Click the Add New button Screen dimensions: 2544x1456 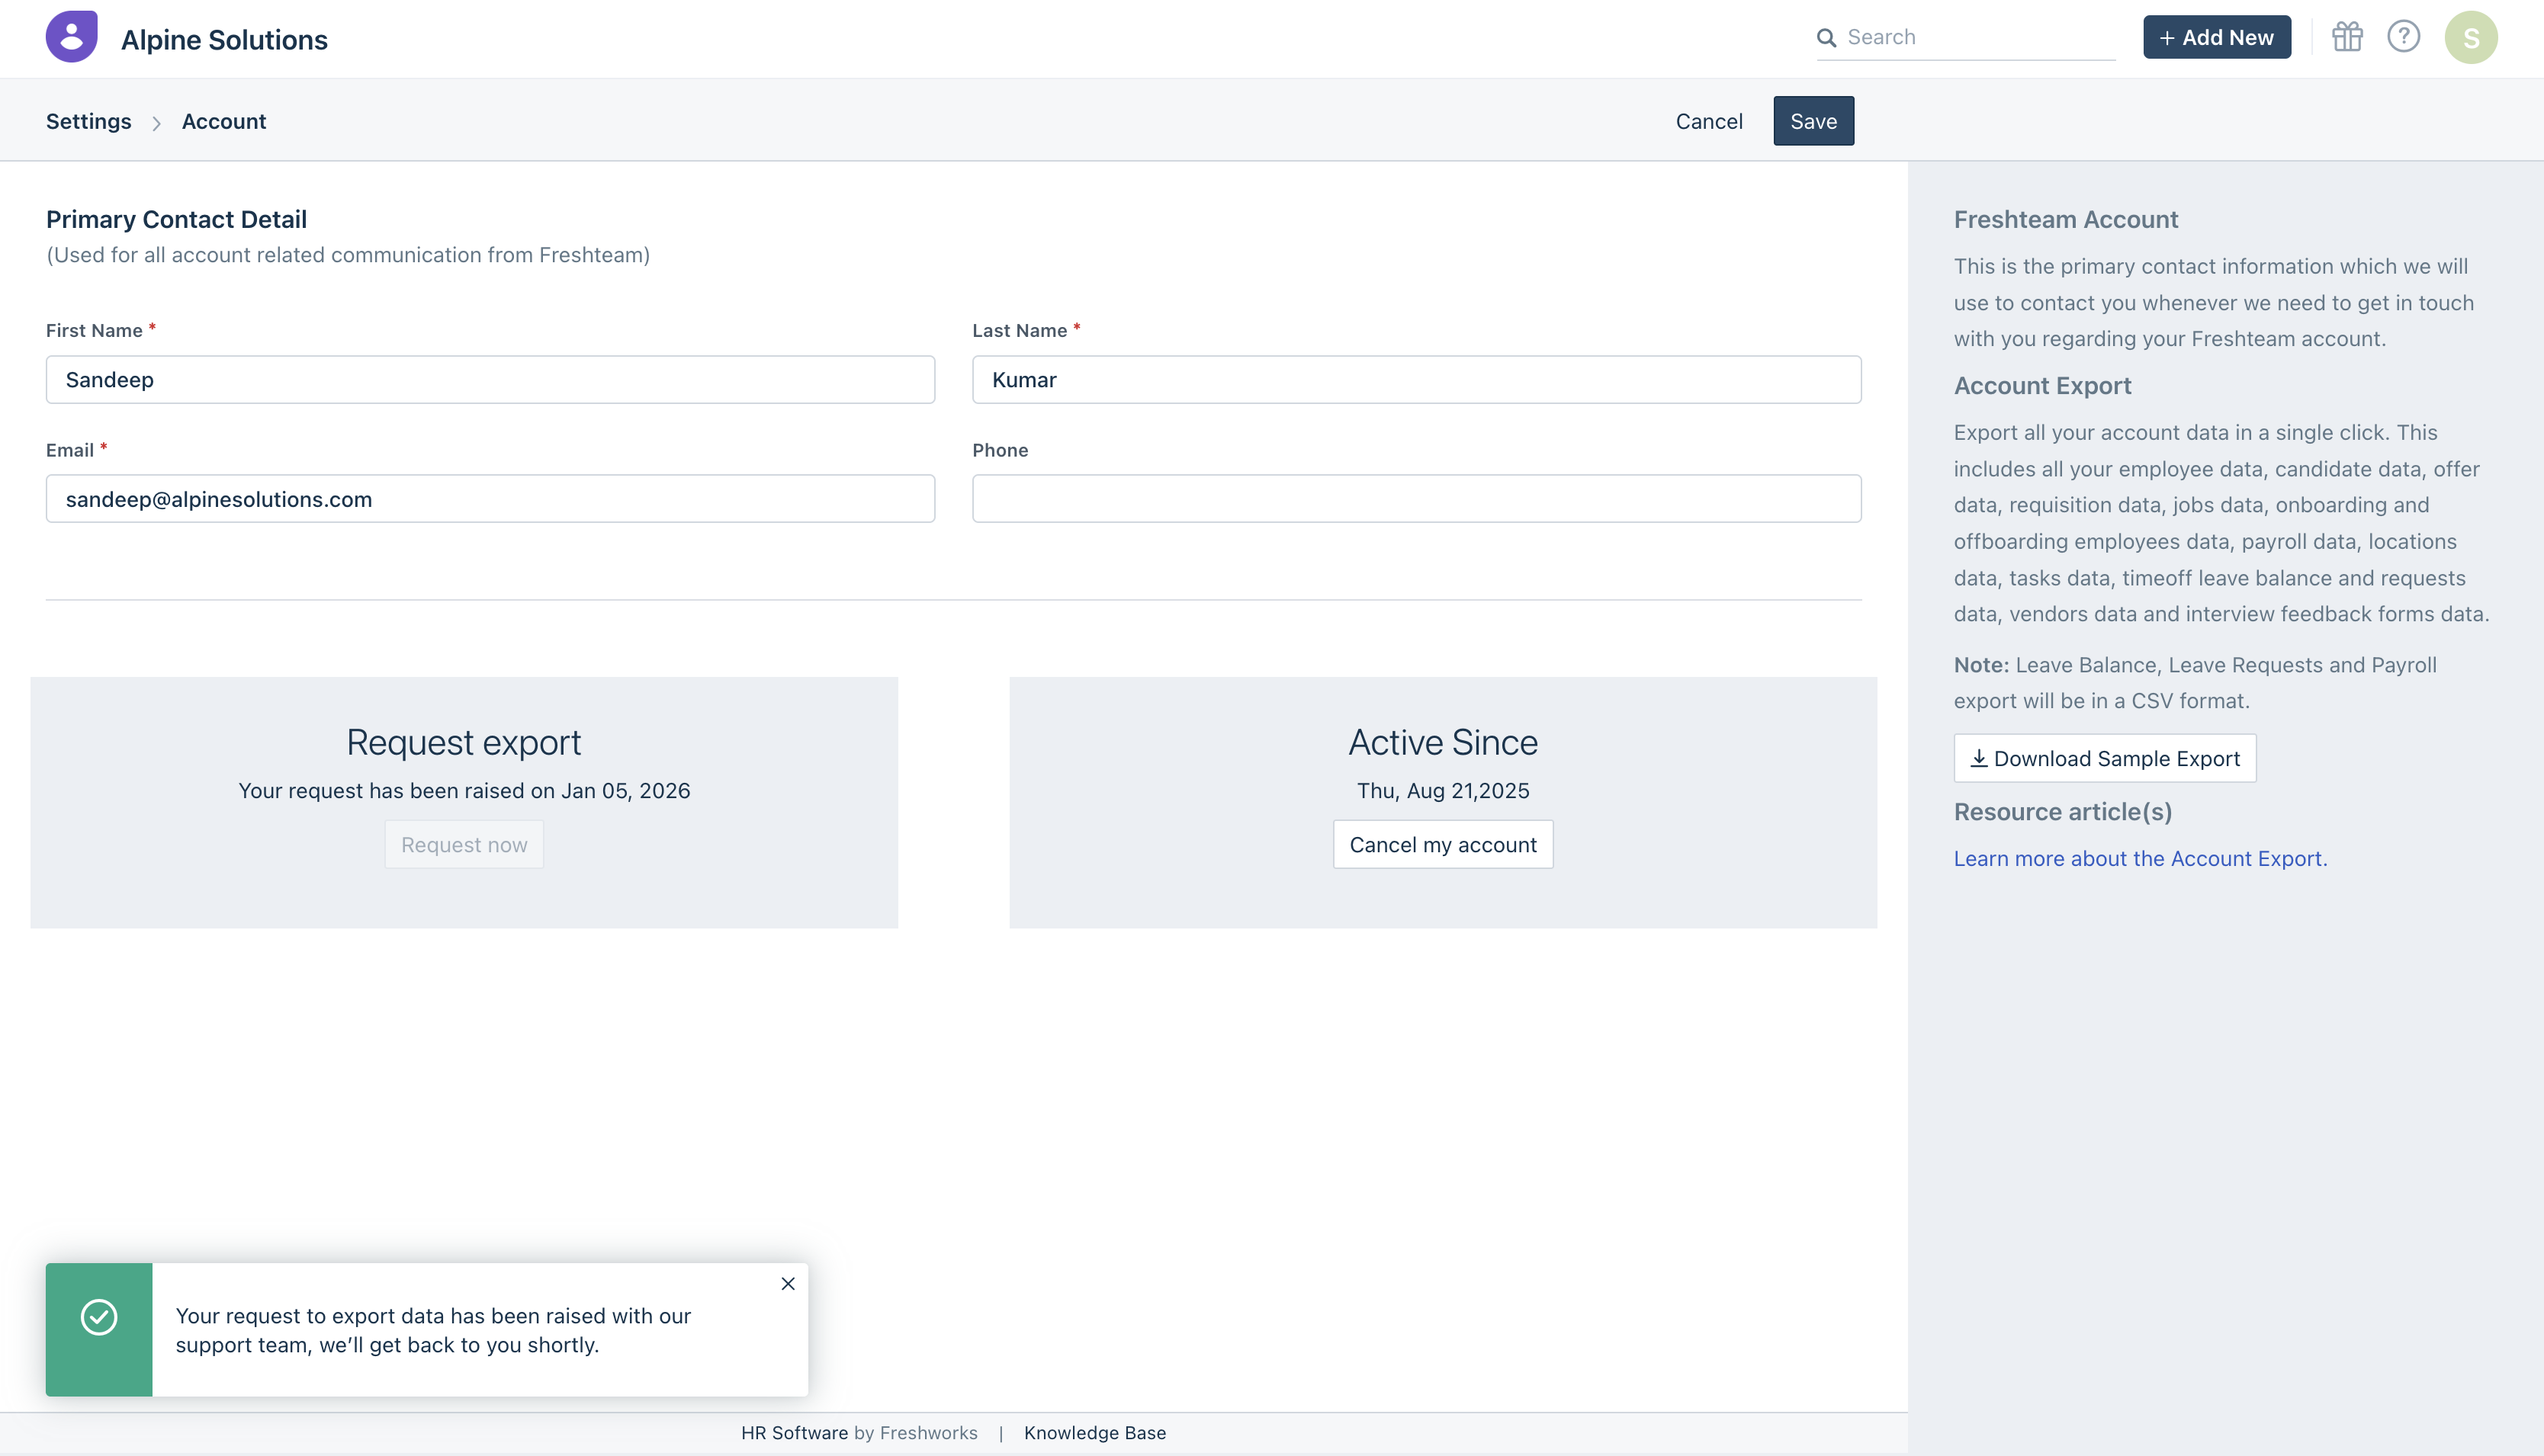(x=2216, y=37)
